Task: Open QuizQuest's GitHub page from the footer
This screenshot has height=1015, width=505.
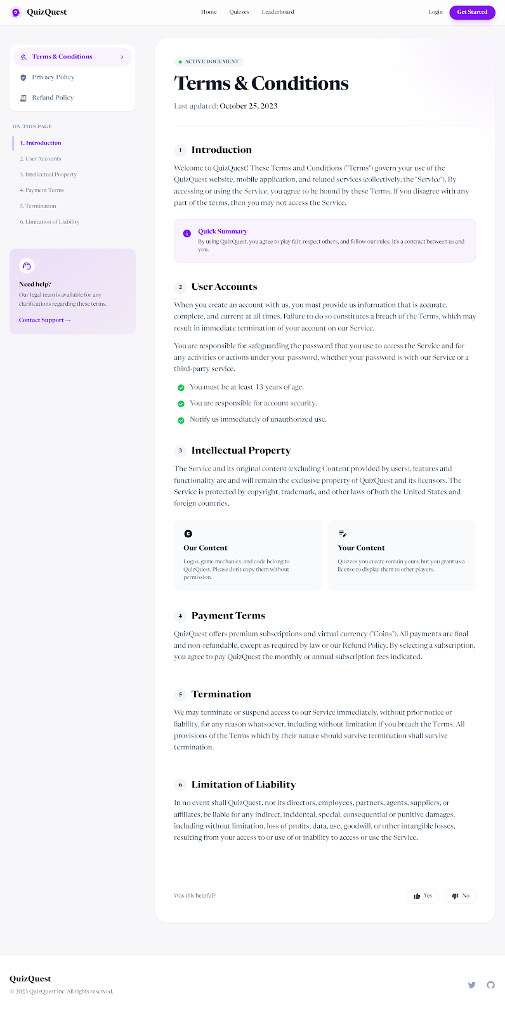Action: point(491,985)
